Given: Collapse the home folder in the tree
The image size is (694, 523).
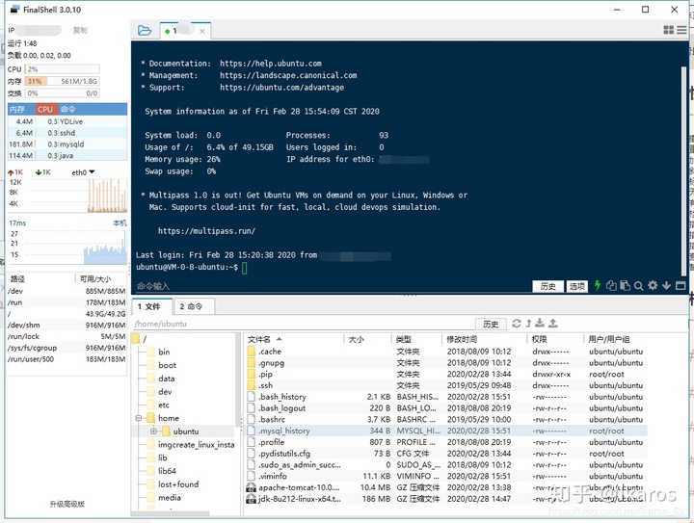Looking at the screenshot, I should point(139,418).
